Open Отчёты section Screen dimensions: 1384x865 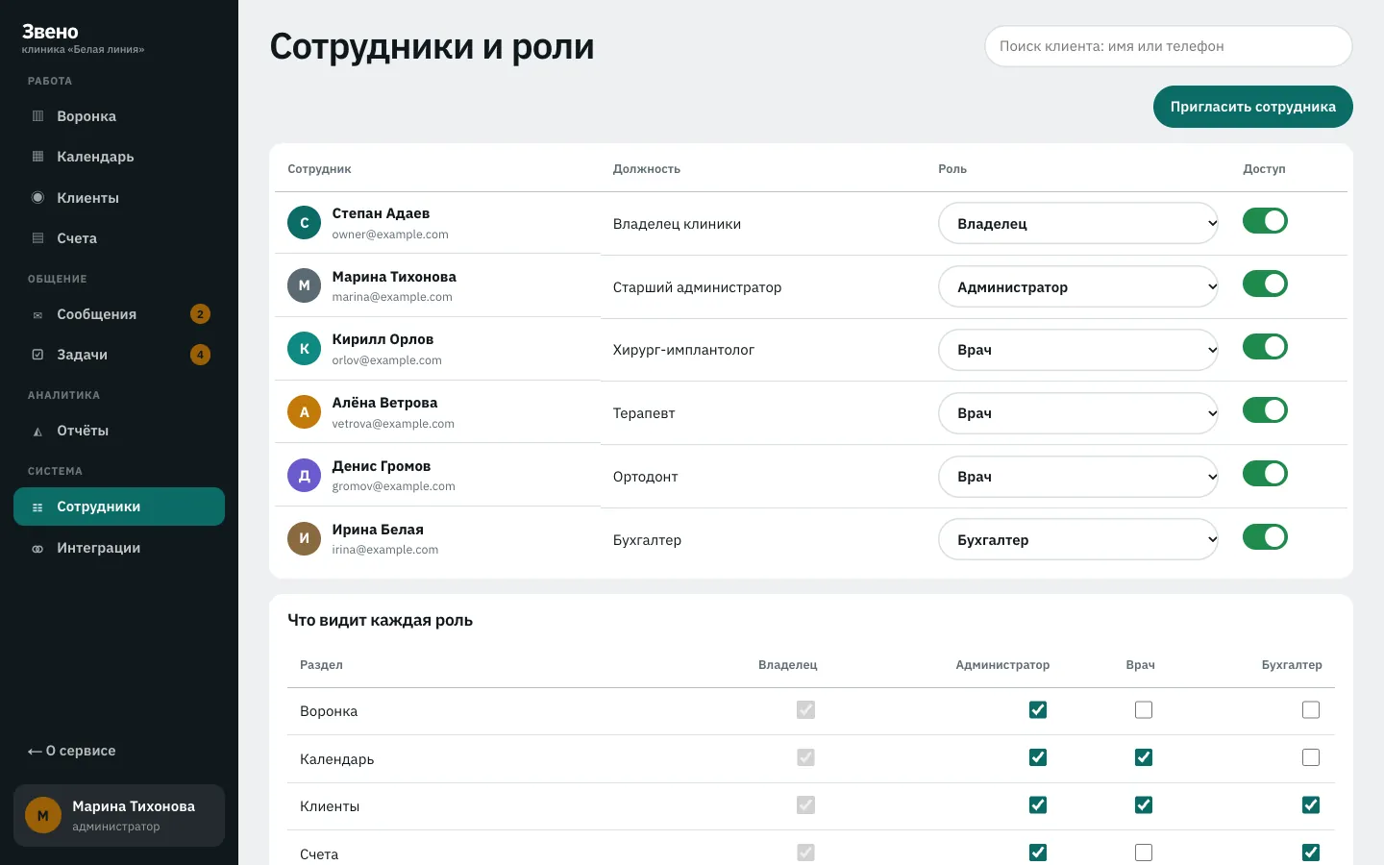tap(119, 431)
